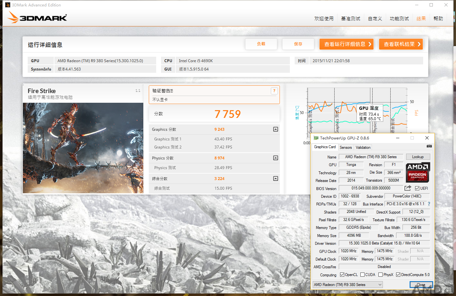Screen dimensions: 456x296
Task: Maximize the 3DMark window
Action: [431, 5]
